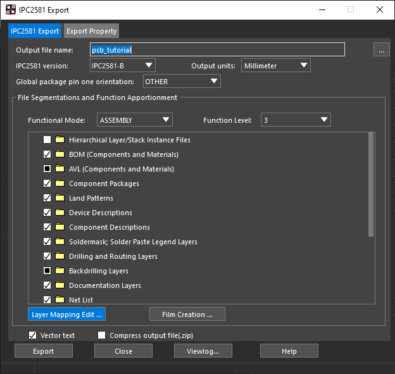Click the Output file name input field
This screenshot has height=374, width=395.
point(217,49)
